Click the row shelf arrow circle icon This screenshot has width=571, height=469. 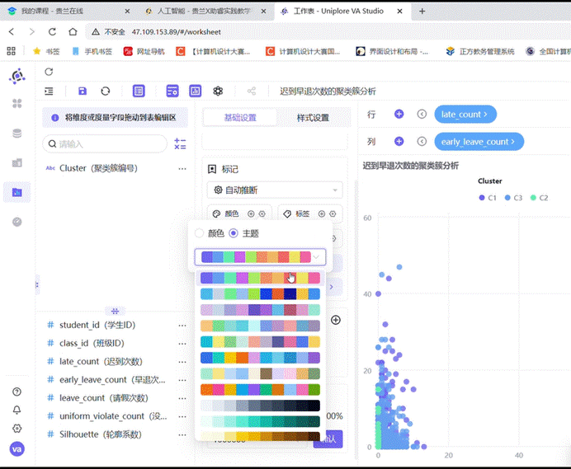tap(422, 115)
